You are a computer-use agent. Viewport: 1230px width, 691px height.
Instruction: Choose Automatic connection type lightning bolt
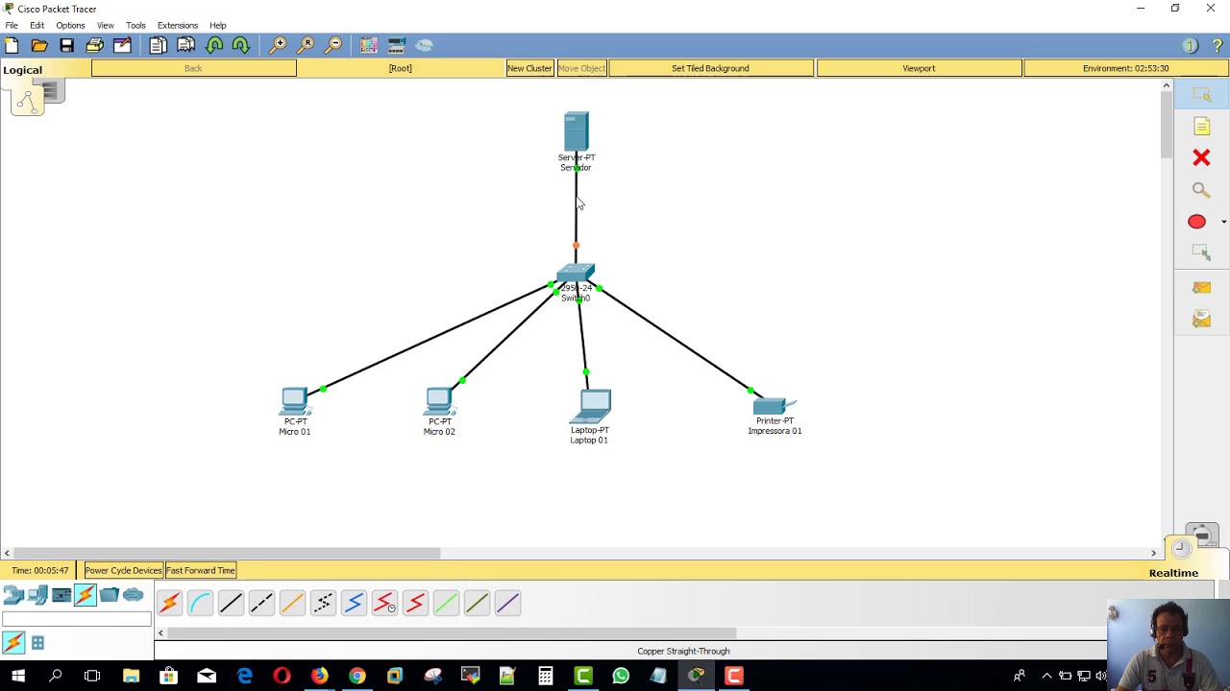click(x=169, y=603)
